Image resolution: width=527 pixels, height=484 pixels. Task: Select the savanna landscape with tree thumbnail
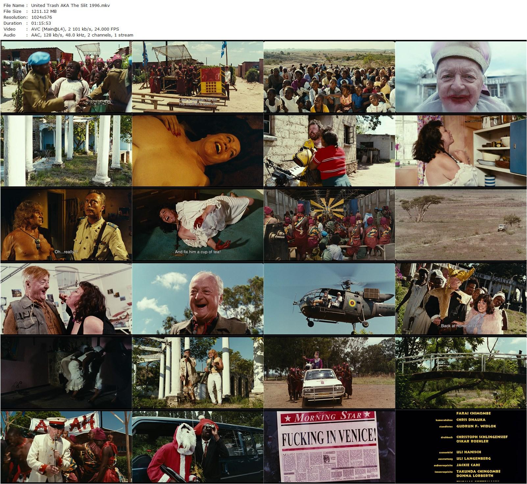(461, 225)
